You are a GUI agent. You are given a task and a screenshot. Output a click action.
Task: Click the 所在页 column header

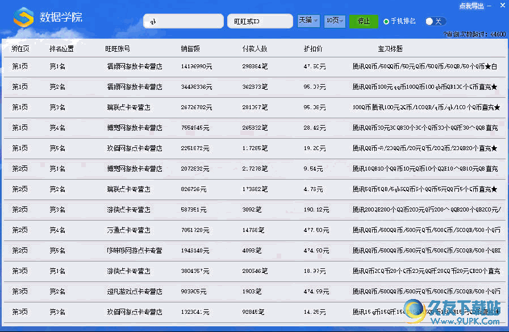tap(20, 49)
